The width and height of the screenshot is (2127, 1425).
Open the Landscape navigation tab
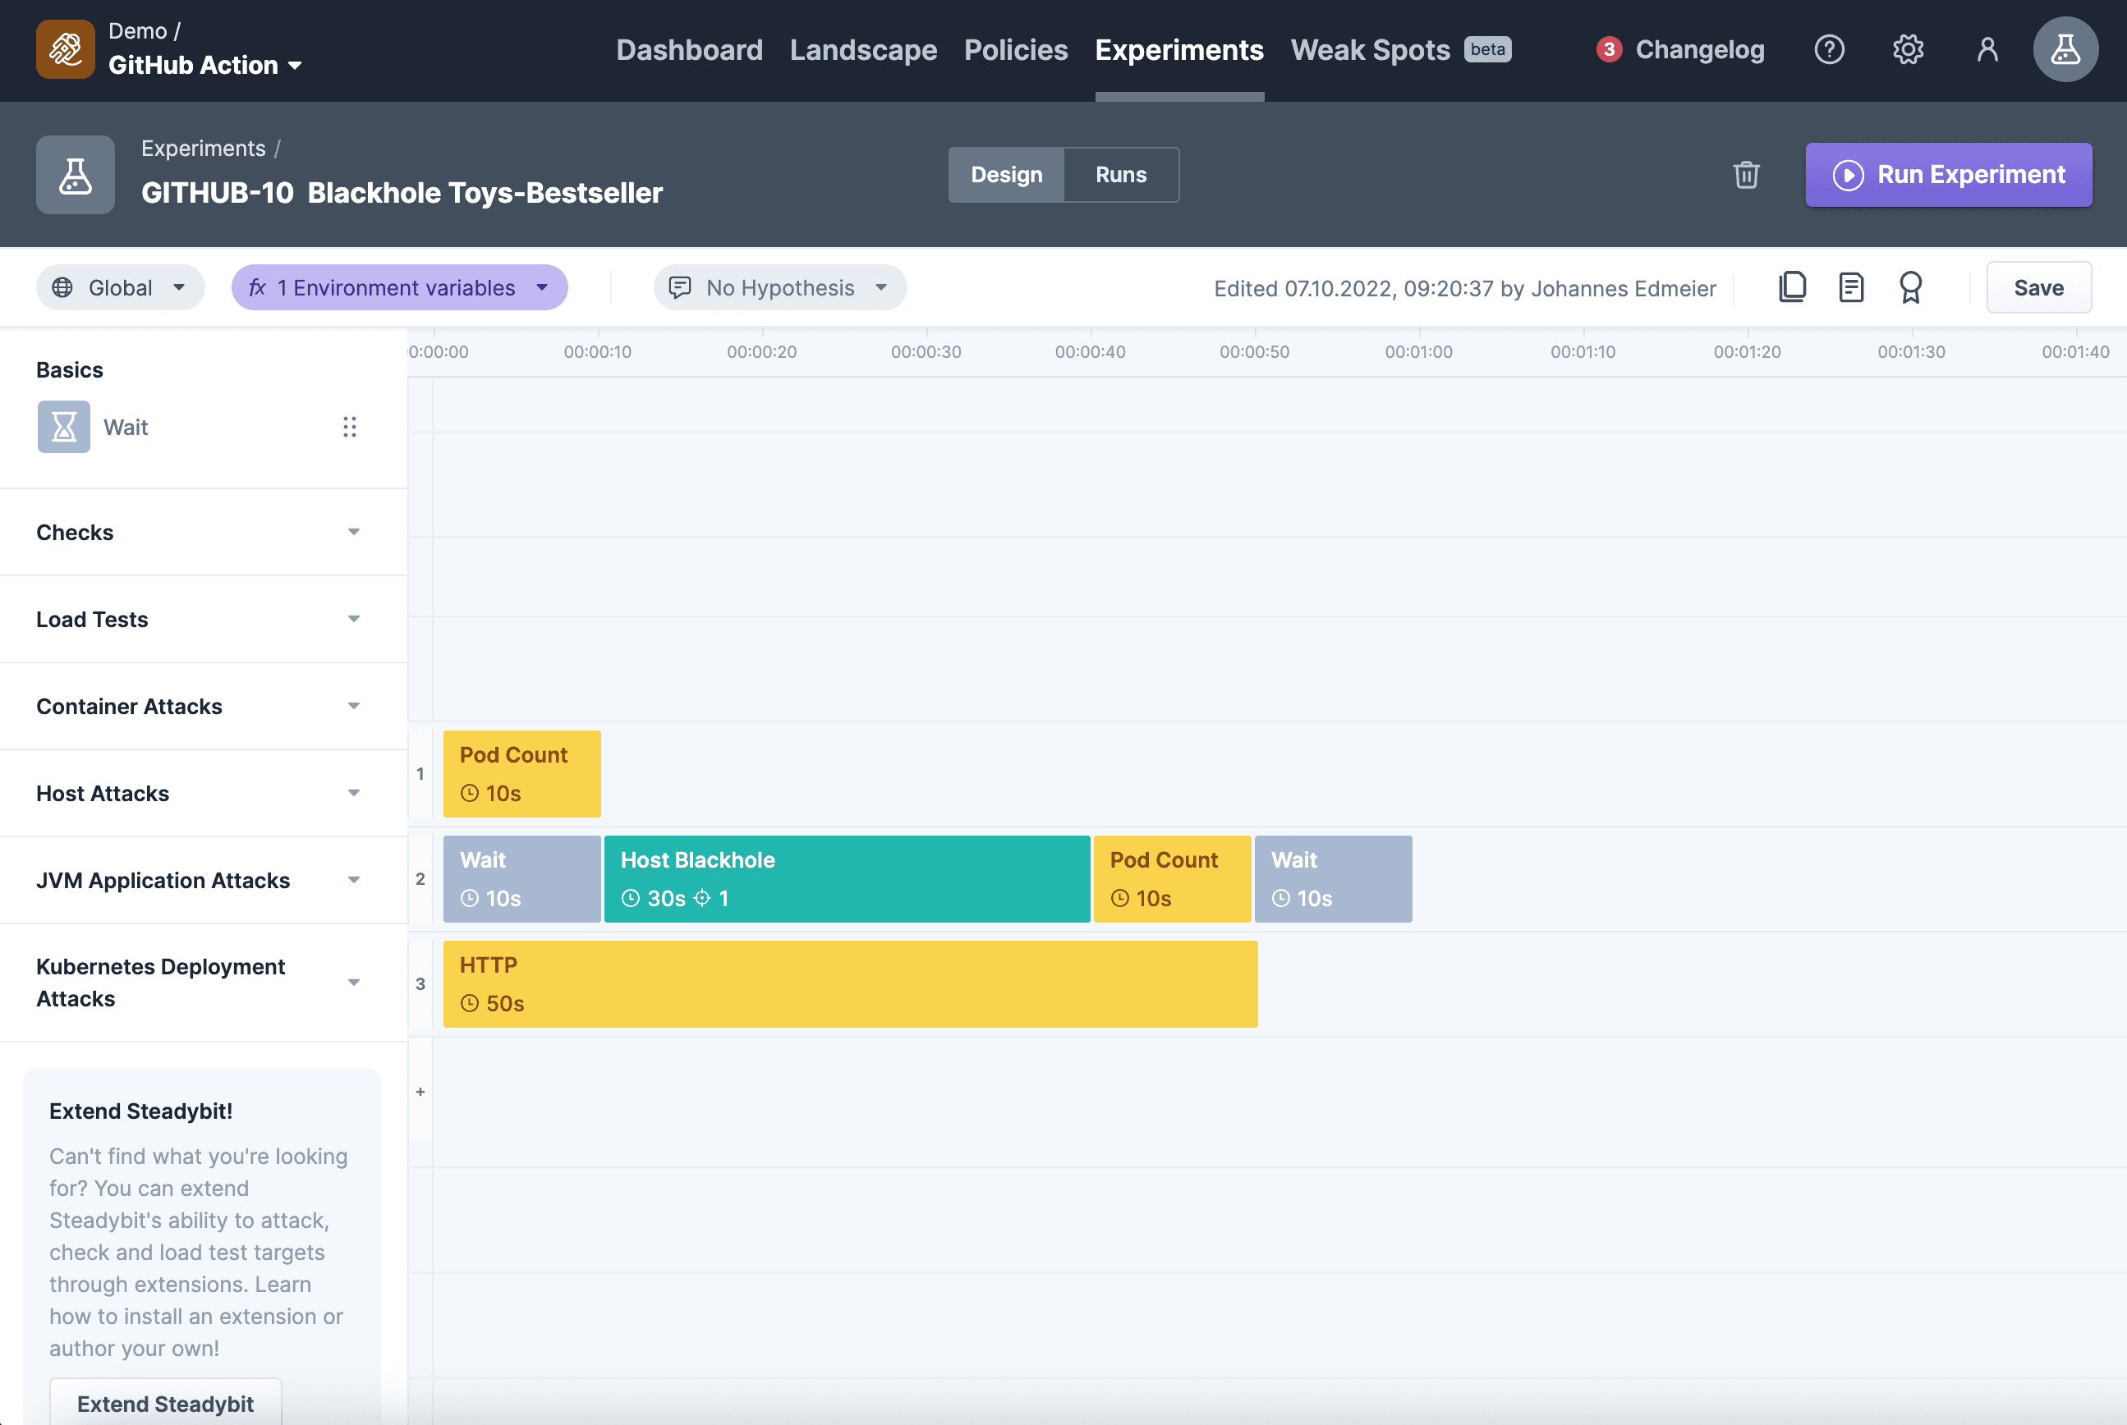862,49
